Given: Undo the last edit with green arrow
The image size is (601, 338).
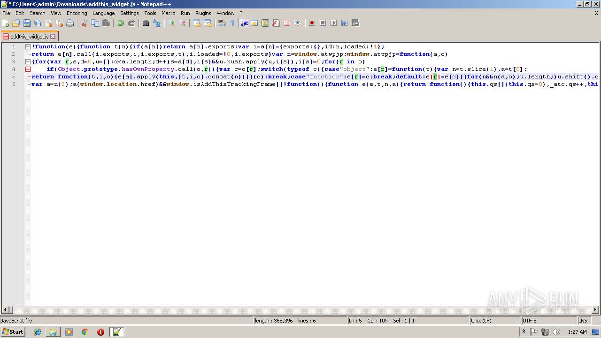Looking at the screenshot, I should (121, 23).
